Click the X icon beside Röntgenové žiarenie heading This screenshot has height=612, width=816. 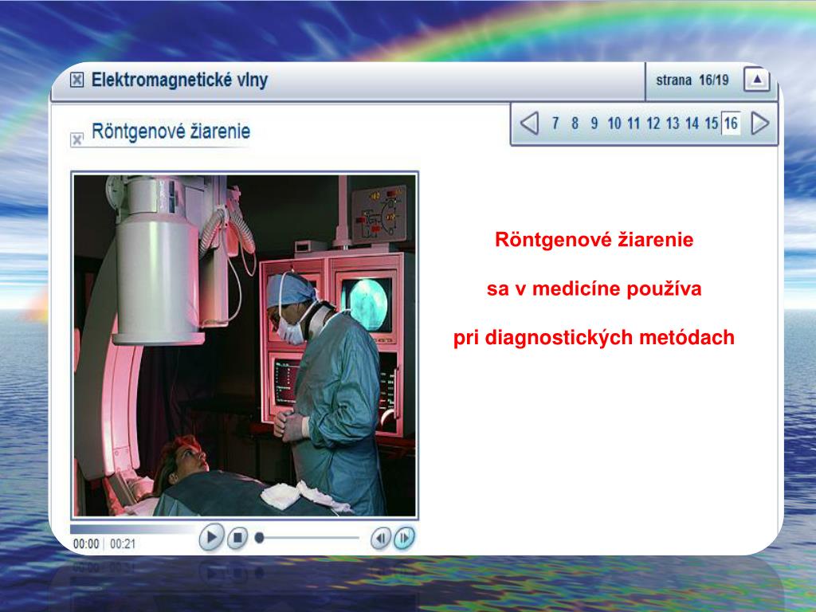pyautogui.click(x=77, y=139)
